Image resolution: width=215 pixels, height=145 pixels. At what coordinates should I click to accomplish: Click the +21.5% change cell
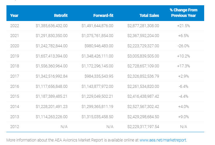(183, 26)
